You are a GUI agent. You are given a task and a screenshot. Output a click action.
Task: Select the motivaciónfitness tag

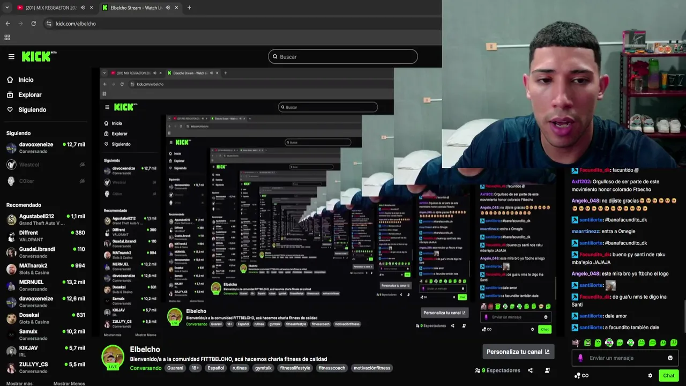[x=372, y=368]
